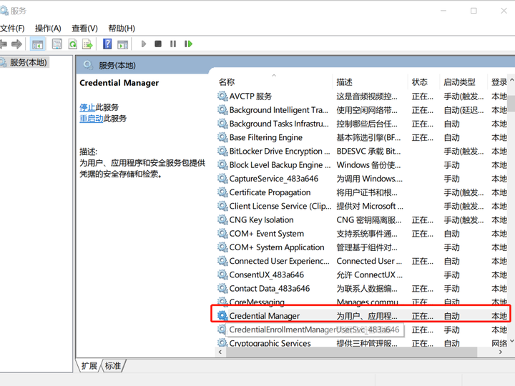
Task: Click the gear icon beside COM+ Event System
Action: coord(222,233)
